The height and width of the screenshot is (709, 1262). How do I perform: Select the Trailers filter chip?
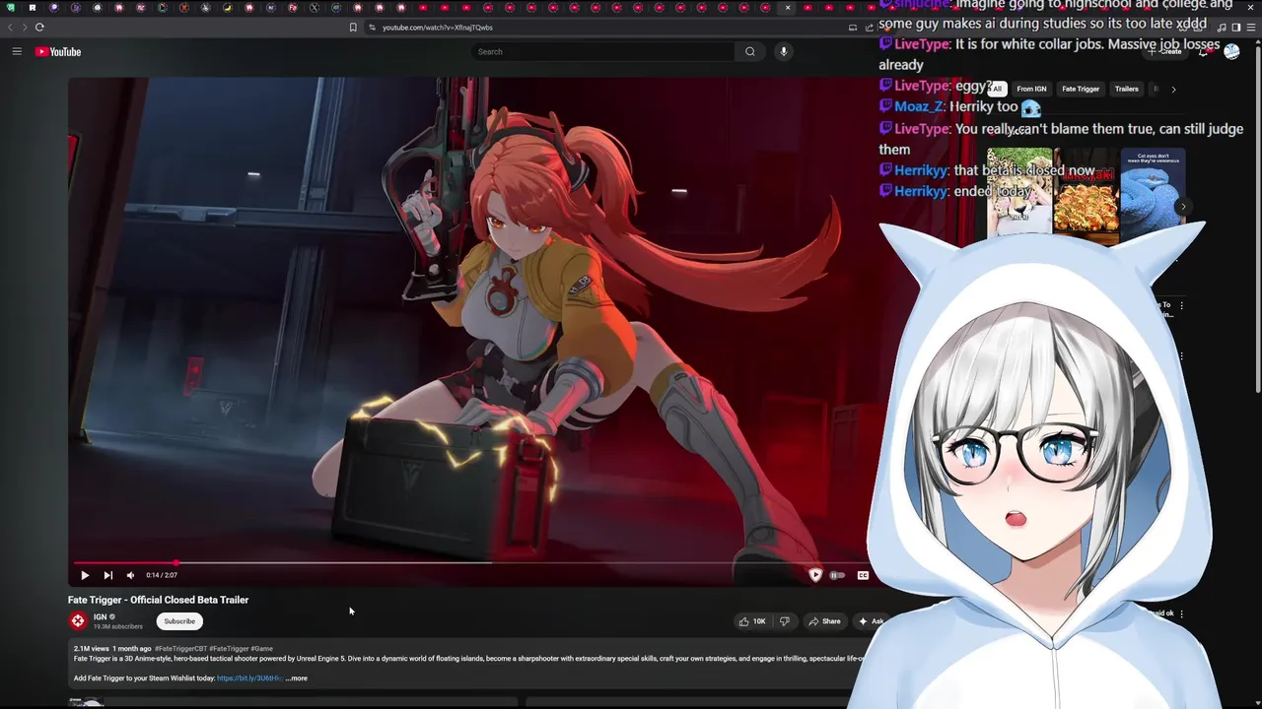click(x=1127, y=89)
